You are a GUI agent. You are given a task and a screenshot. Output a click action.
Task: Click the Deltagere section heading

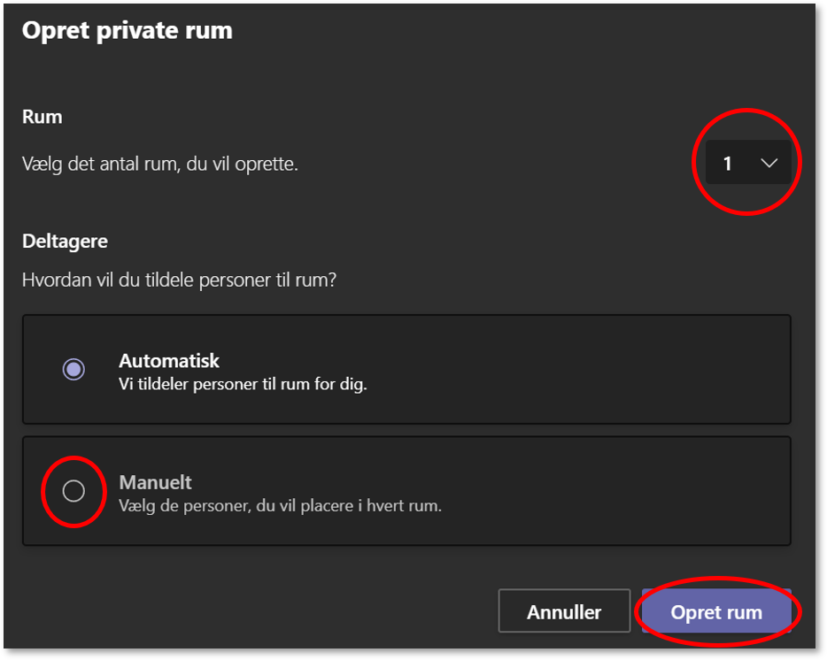tap(64, 240)
